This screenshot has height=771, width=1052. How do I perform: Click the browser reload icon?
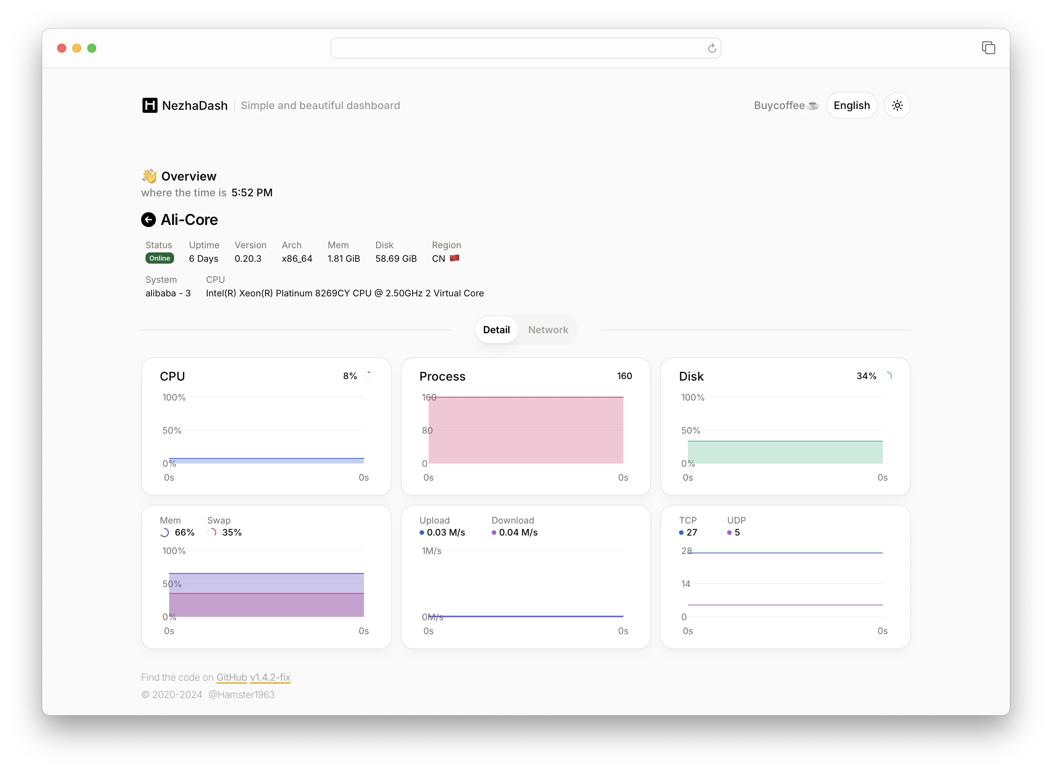(711, 49)
